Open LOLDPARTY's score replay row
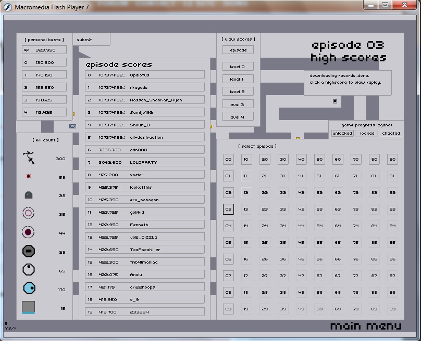The image size is (421, 341). click(145, 162)
